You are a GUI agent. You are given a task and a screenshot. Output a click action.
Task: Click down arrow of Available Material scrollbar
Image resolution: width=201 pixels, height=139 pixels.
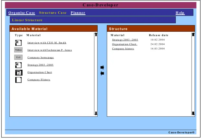point(96,113)
